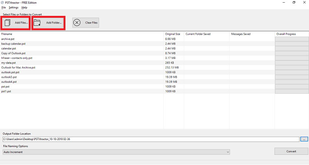Click the Add Files button

[x=16, y=23]
